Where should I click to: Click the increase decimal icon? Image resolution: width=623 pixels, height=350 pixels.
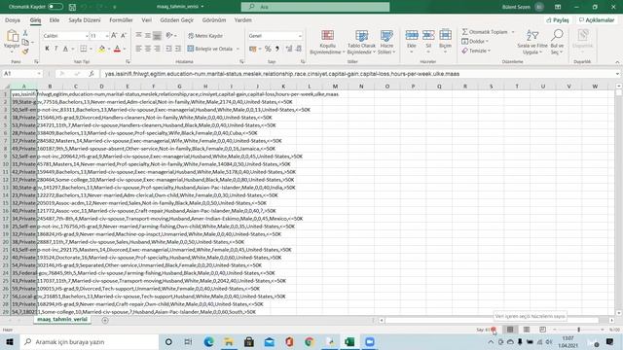[x=289, y=49]
